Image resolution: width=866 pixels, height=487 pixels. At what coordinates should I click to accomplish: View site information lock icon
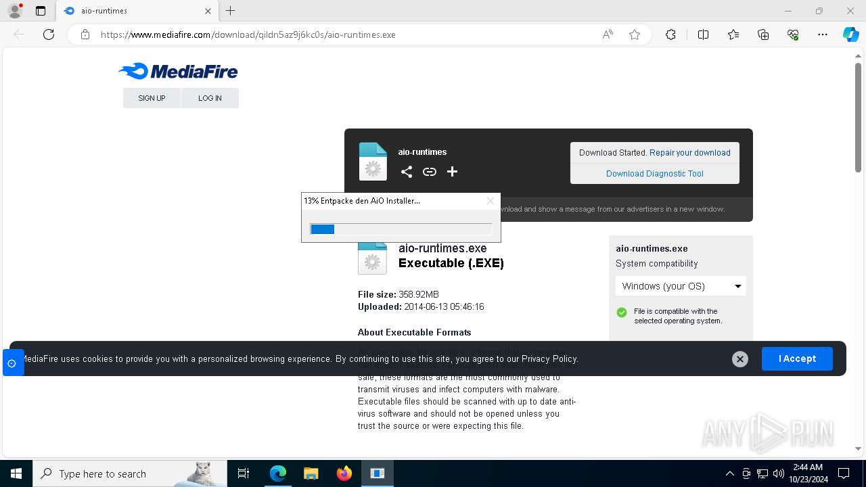coord(85,34)
